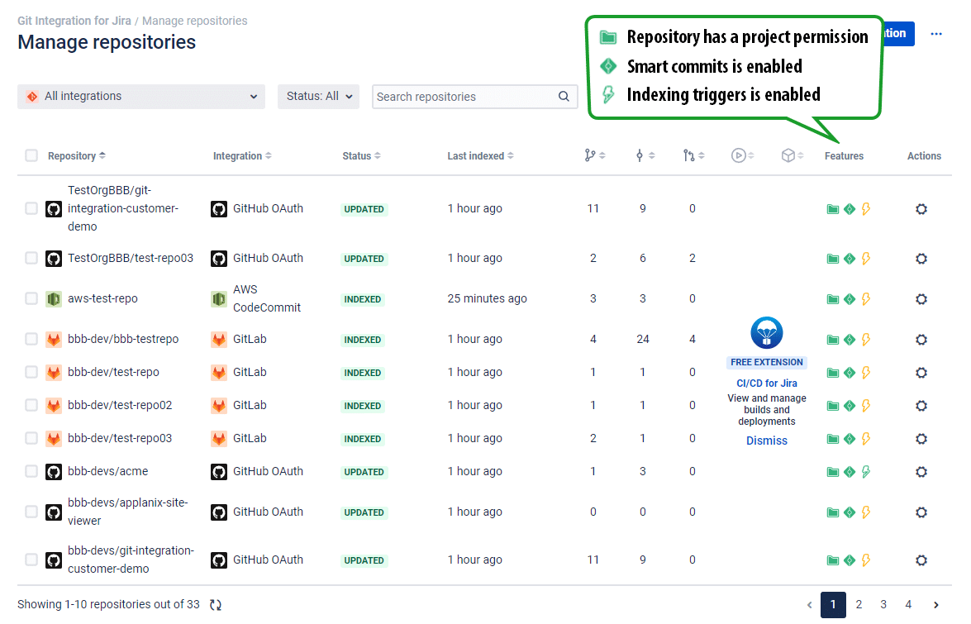Toggle the select-all repositories checkbox
The height and width of the screenshot is (624, 971).
31,155
